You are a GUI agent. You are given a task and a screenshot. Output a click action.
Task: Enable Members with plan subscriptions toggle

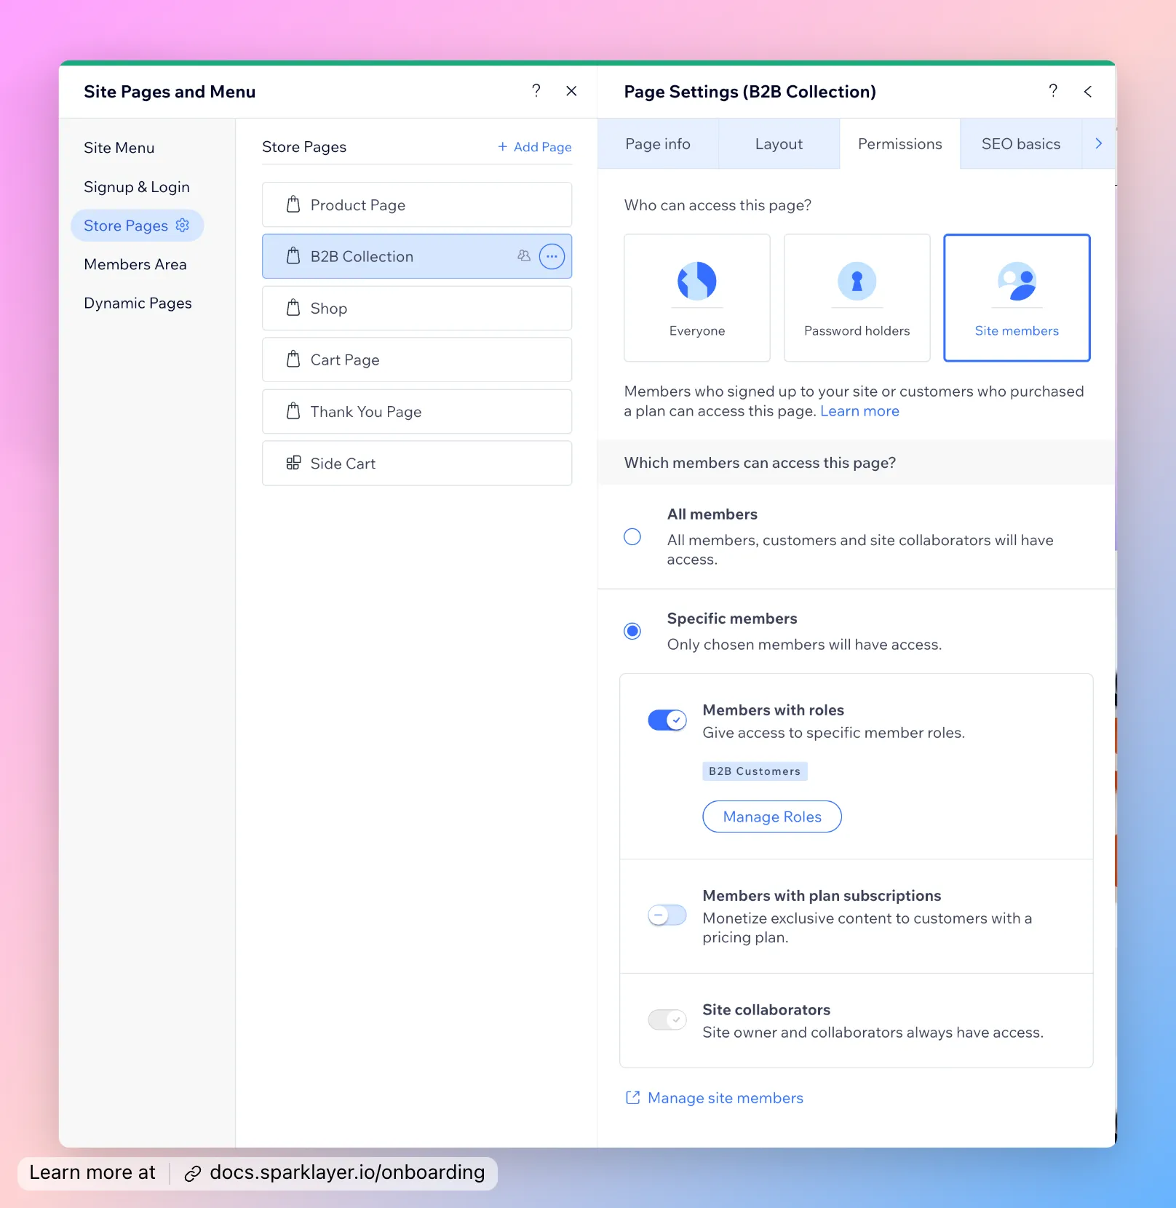click(x=667, y=915)
